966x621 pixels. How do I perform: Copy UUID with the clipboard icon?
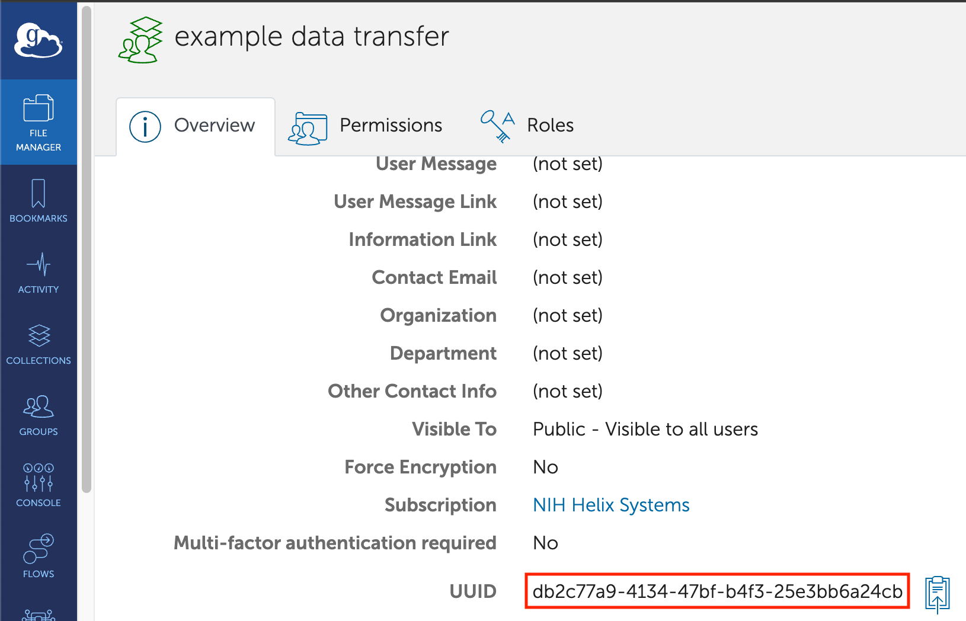[937, 593]
